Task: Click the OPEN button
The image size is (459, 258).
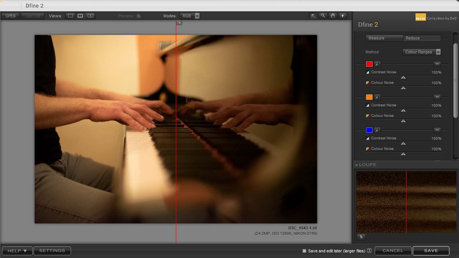Action: pyautogui.click(x=10, y=16)
